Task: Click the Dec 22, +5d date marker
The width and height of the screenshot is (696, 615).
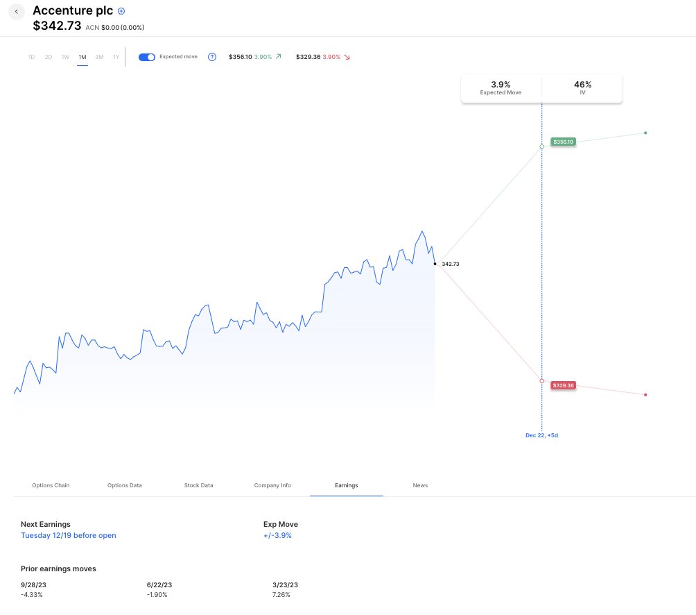Action: tap(541, 435)
